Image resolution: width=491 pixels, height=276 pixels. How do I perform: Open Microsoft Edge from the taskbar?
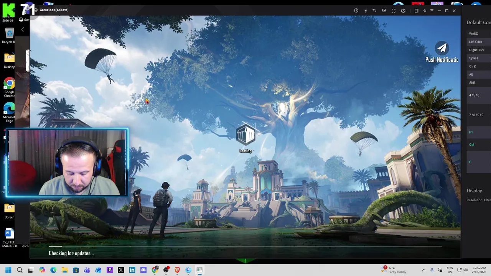point(53,270)
